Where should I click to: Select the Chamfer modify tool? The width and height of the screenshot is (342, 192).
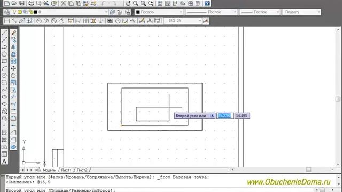coord(13,133)
